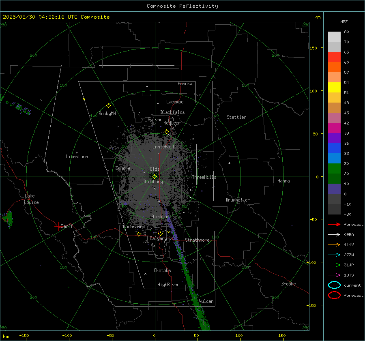The image size is (365, 341).
Task: Click the asterisk marker above Limestone
Action: point(77,153)
